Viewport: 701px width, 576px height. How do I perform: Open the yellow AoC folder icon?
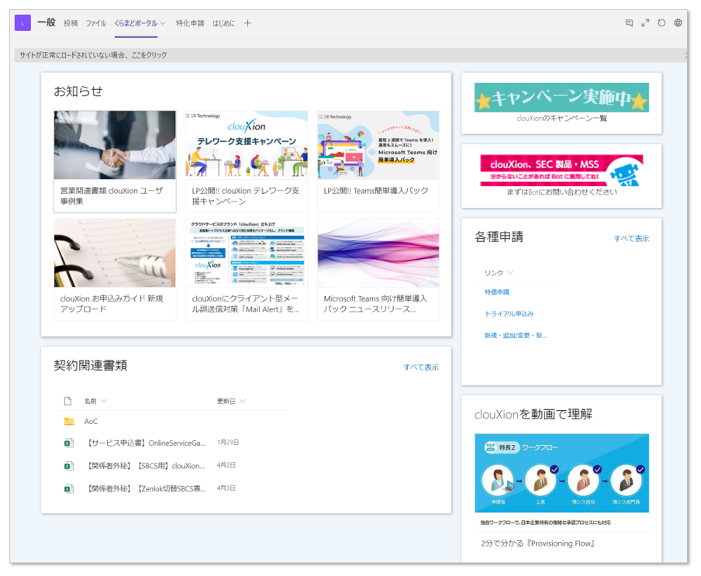tap(68, 422)
